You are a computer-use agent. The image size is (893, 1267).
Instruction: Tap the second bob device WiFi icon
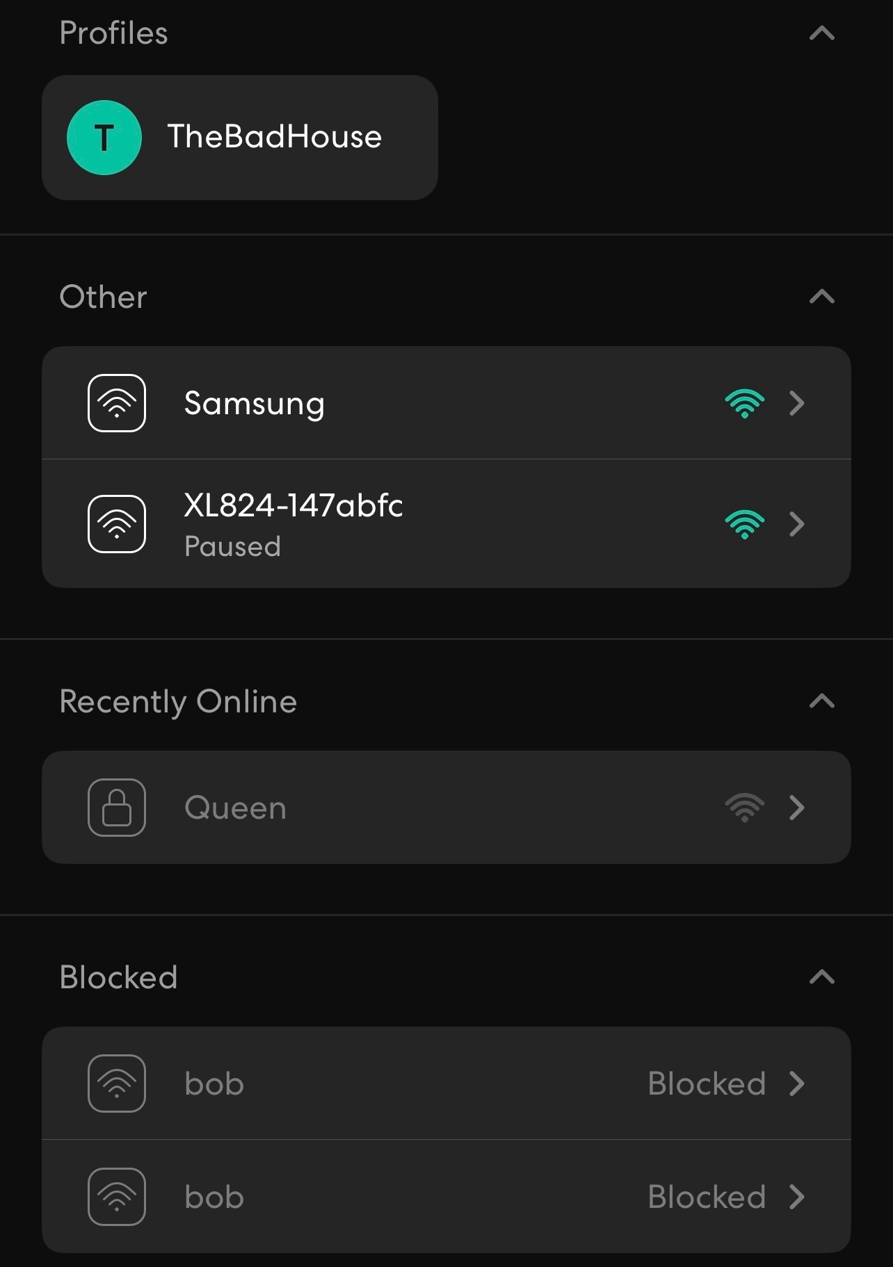point(117,1197)
